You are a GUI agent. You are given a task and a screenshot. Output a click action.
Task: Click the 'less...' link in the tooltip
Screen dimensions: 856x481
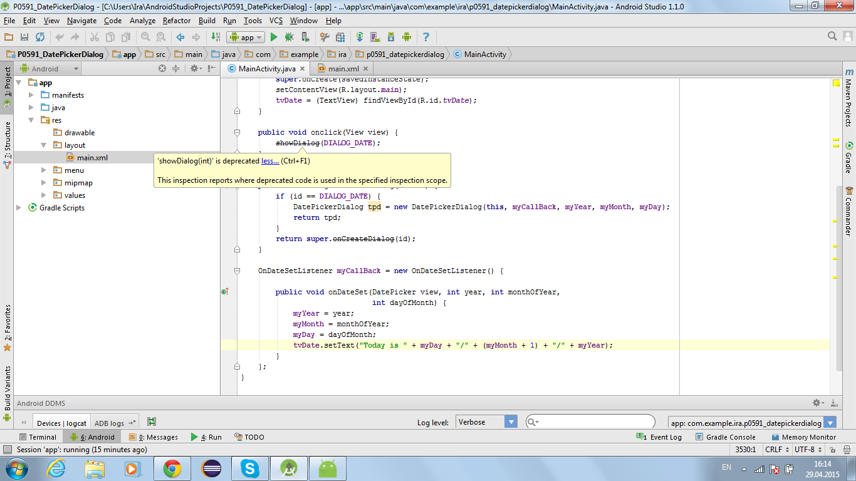[270, 161]
